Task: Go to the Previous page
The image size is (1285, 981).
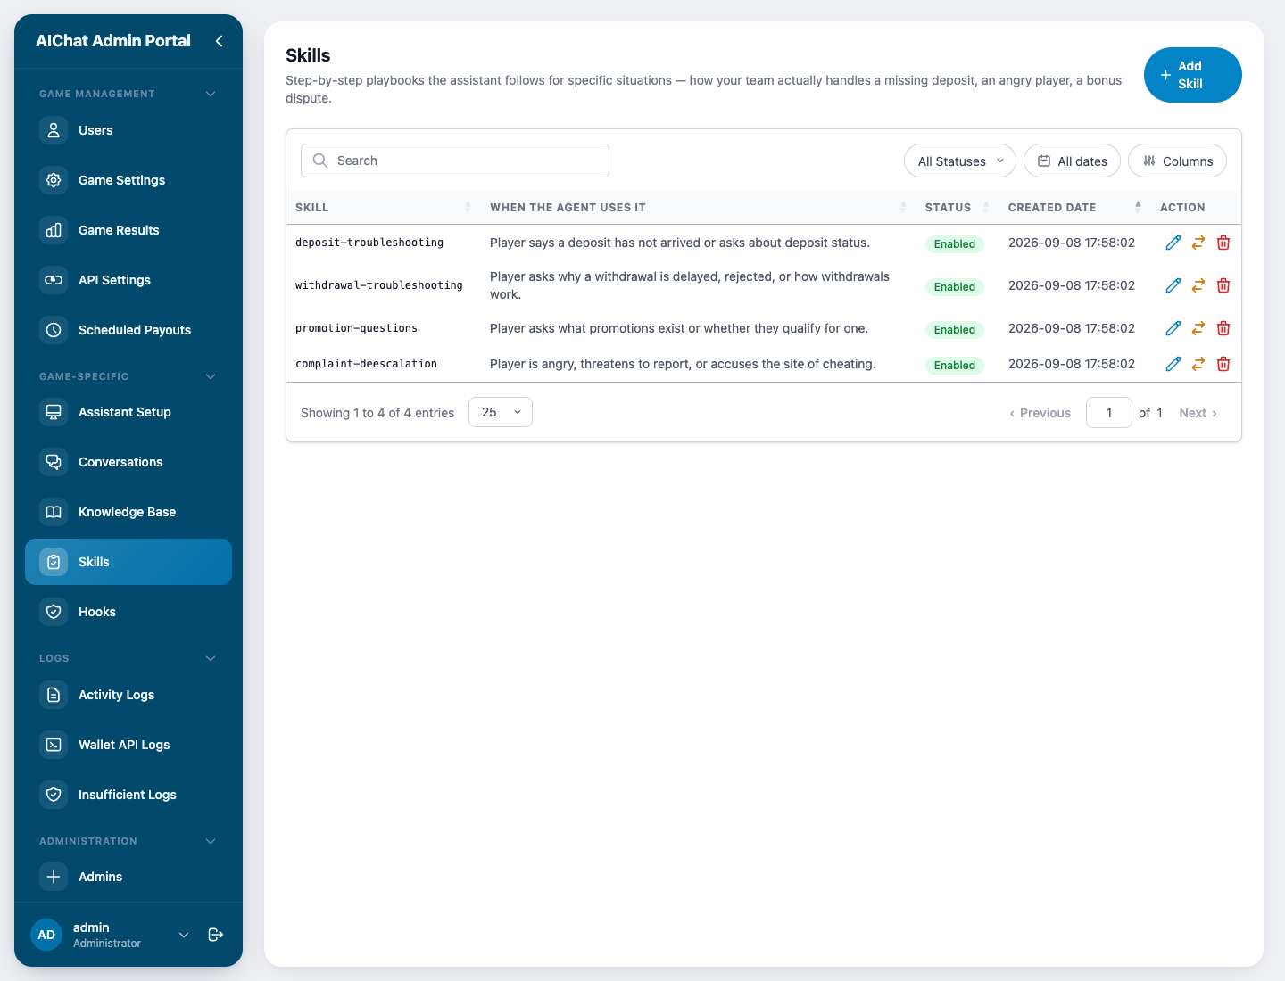Action: coord(1040,413)
